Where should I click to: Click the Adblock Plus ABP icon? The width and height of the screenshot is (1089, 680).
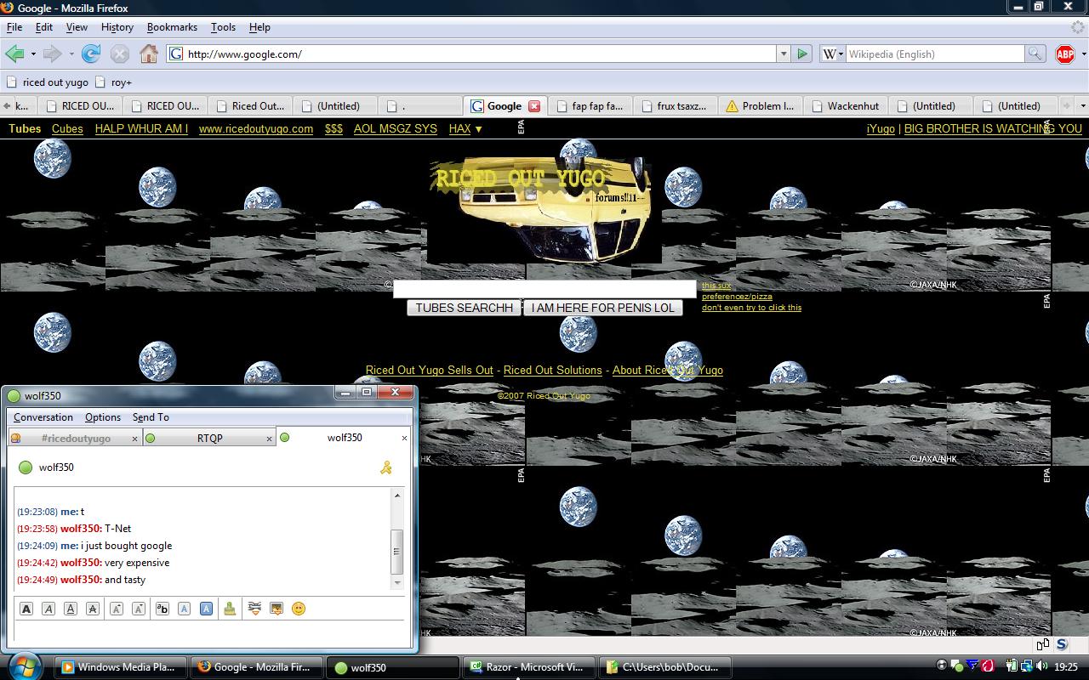click(x=1064, y=54)
